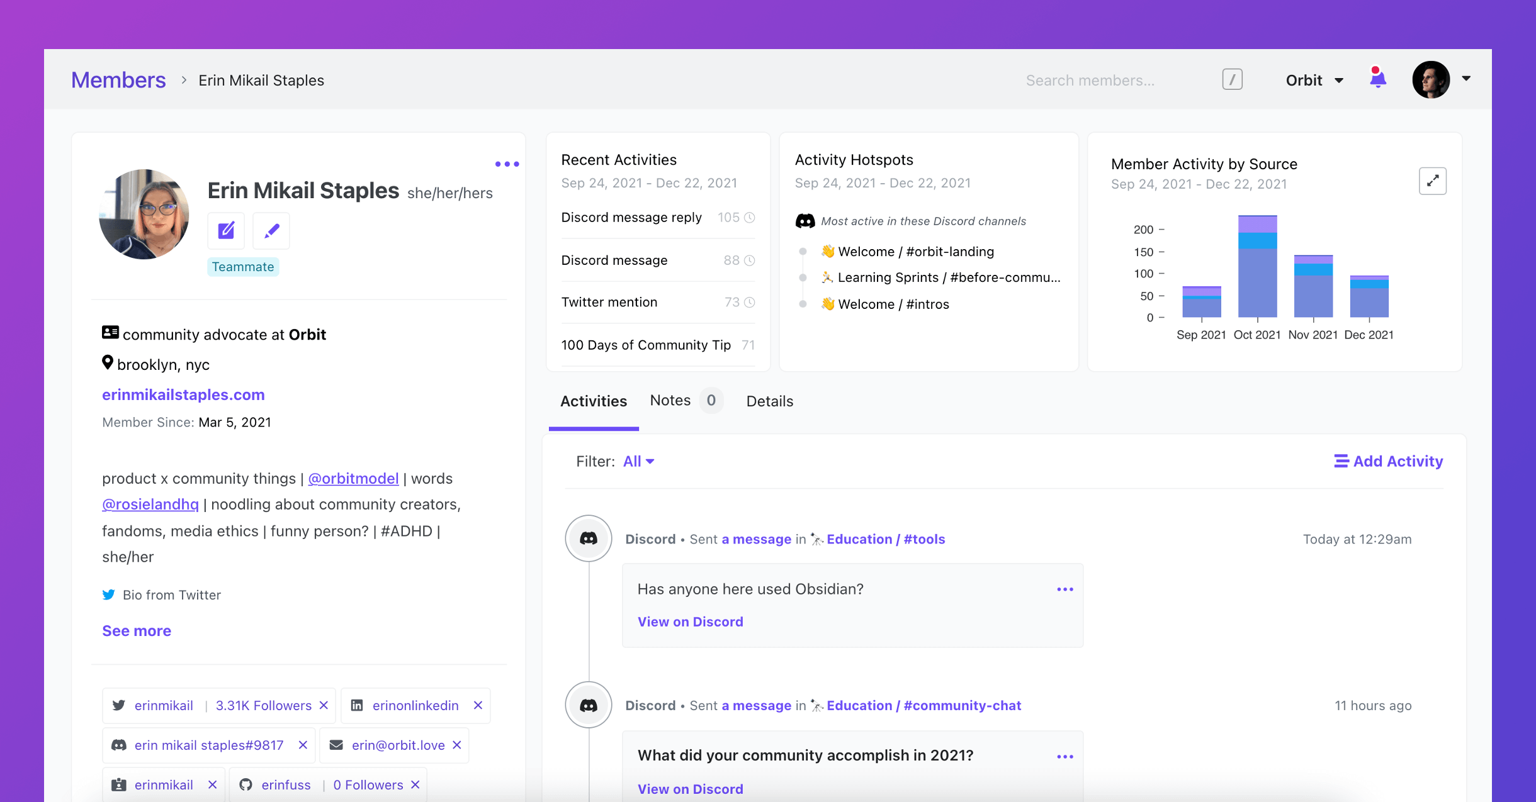Viewport: 1536px width, 802px height.
Task: Expand the user avatar account menu
Action: pyautogui.click(x=1466, y=79)
